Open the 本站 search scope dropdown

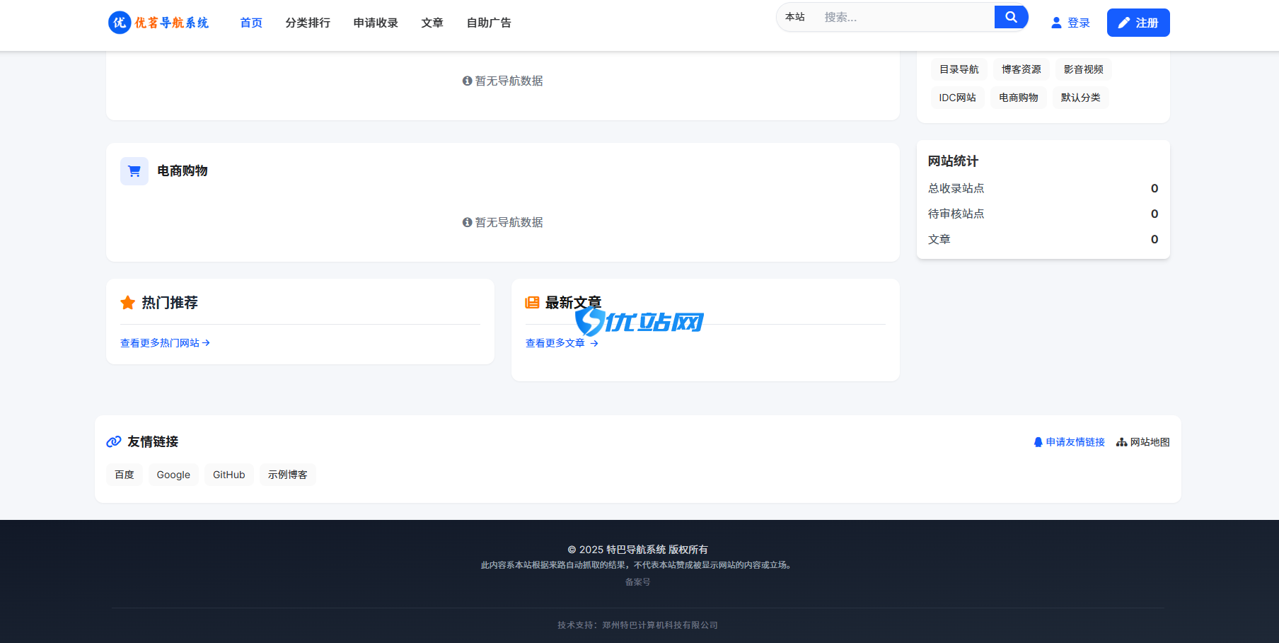(795, 17)
